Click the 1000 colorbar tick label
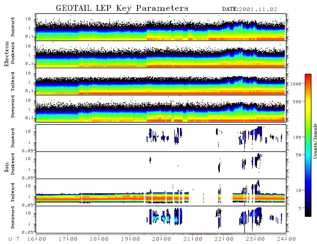Screen dimensions: 317x244 point(296,84)
